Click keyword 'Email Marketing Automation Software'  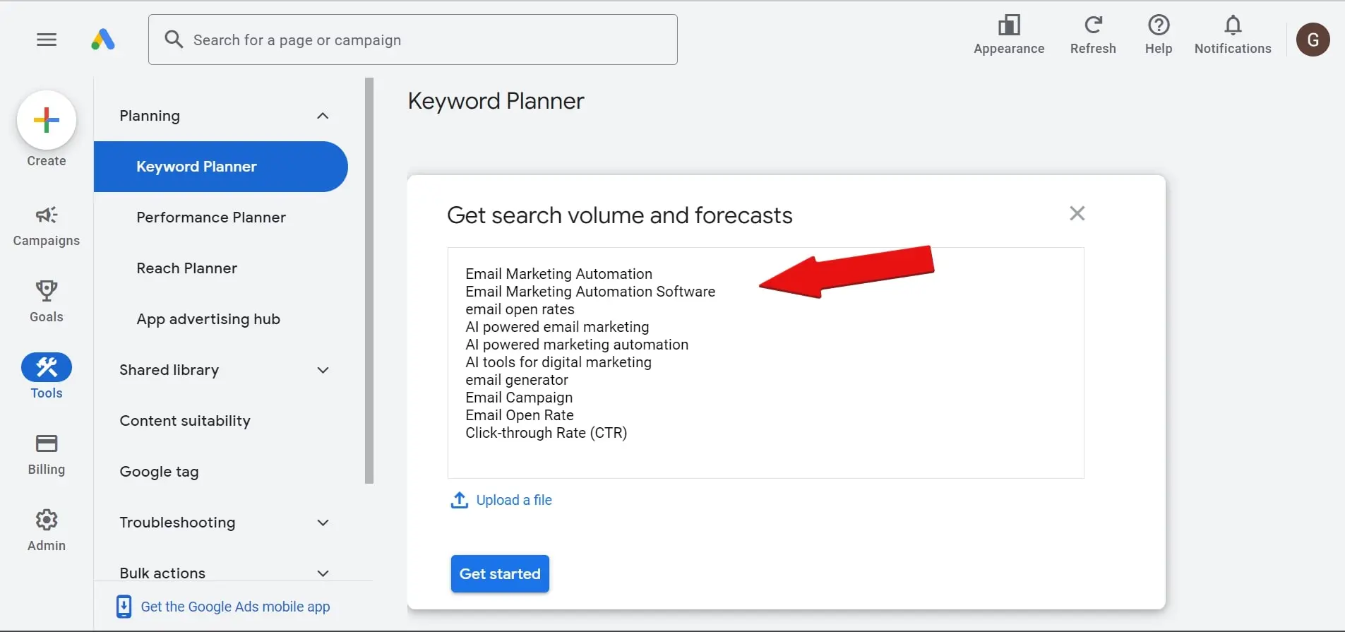[x=590, y=292]
